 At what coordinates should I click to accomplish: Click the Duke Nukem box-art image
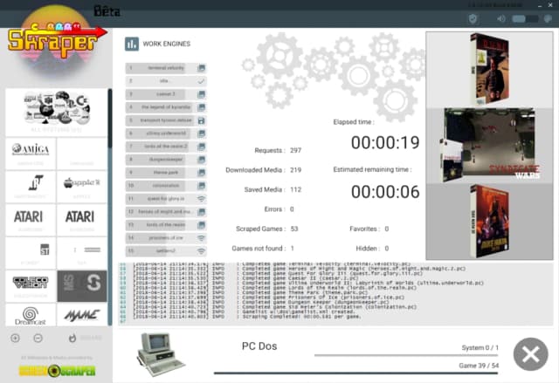489,221
